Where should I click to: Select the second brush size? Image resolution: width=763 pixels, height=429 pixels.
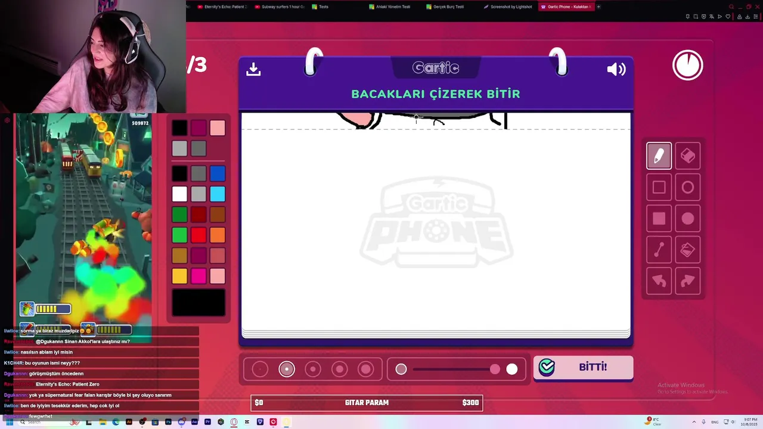287,369
